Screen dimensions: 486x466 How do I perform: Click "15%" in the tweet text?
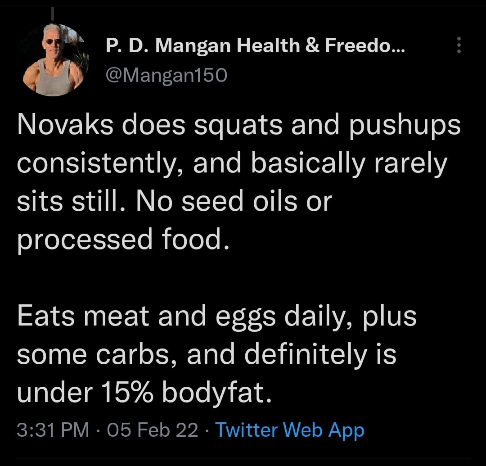tap(125, 393)
